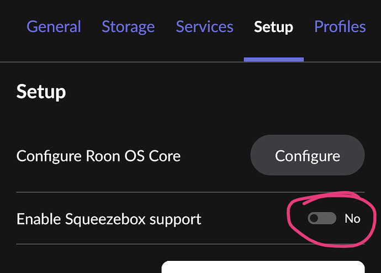Click the purple underline beneath the Setup tab

tap(273, 59)
